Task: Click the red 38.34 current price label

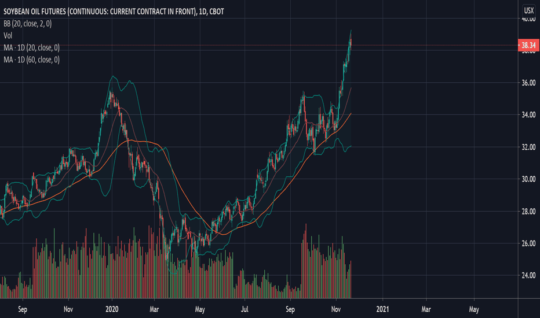Action: pyautogui.click(x=528, y=45)
